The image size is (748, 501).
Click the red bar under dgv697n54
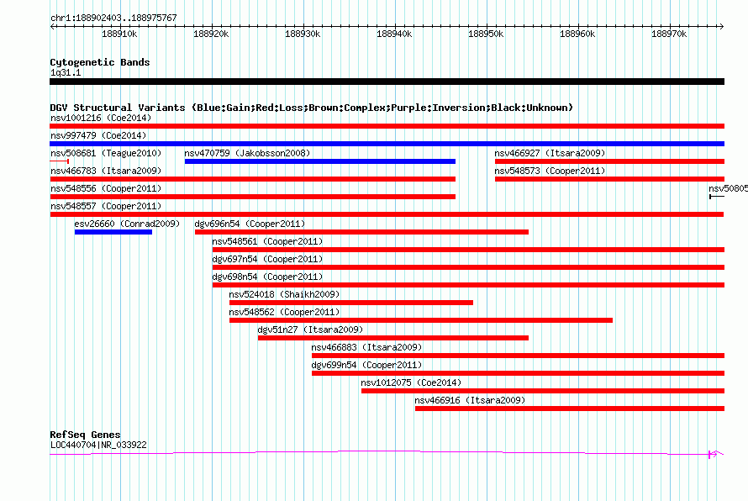coord(468,267)
